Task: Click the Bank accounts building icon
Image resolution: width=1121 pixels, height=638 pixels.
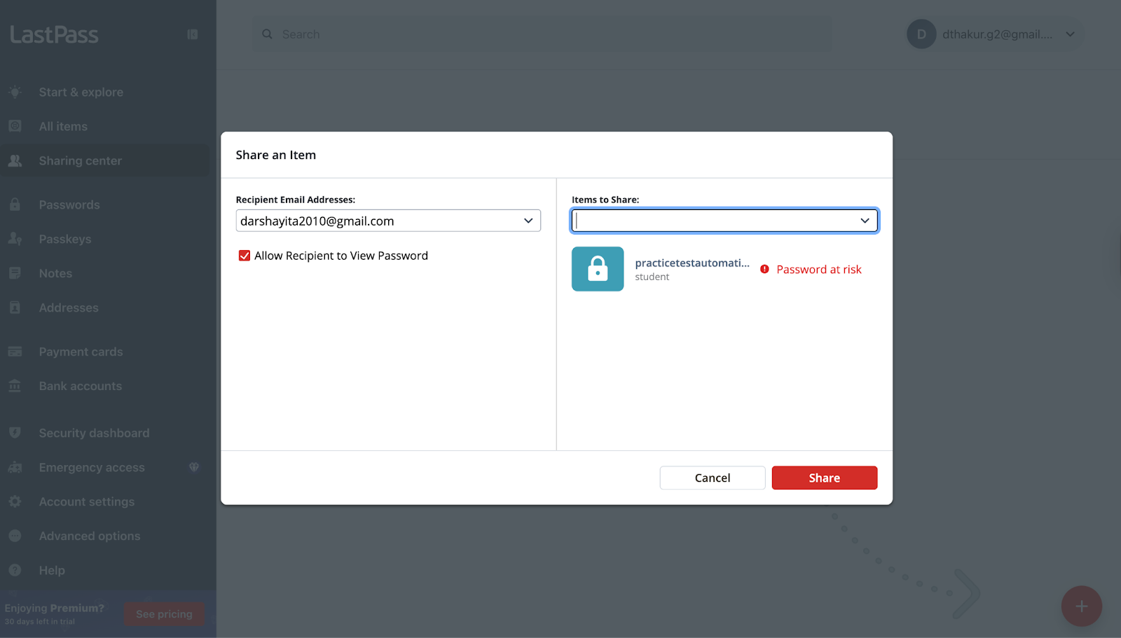Action: click(15, 386)
